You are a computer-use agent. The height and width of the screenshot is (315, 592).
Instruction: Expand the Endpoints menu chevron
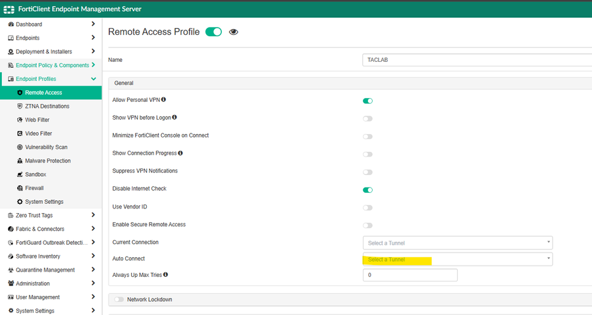tap(94, 37)
